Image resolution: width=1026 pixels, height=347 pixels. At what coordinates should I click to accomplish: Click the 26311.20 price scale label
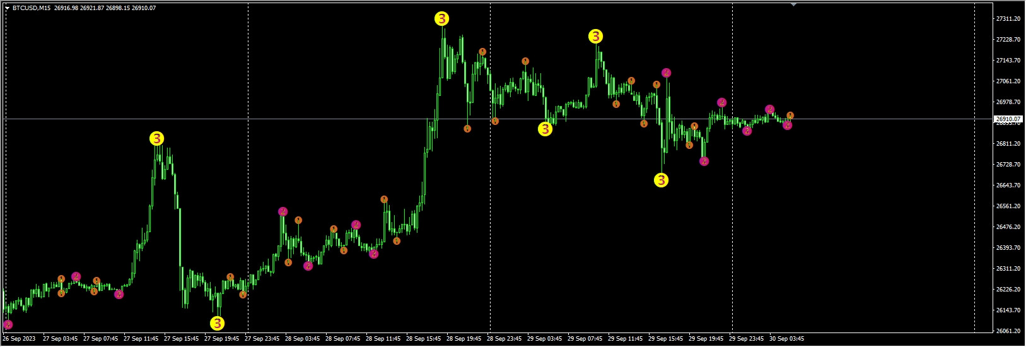(x=1008, y=269)
